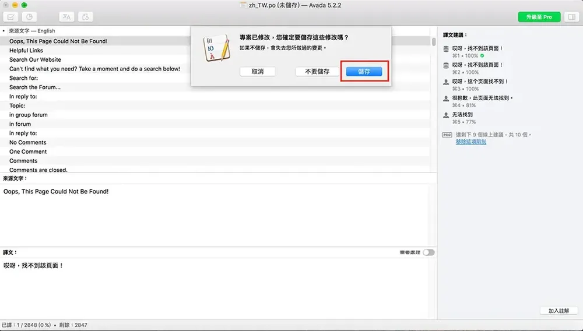583x331 pixels.
Task: Click the 已譯: 1 / 2848 status text
Action: pyautogui.click(x=26, y=325)
